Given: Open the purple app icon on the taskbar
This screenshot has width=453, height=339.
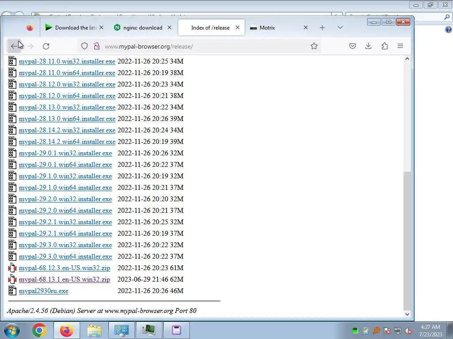Looking at the screenshot, I should pyautogui.click(x=176, y=330).
